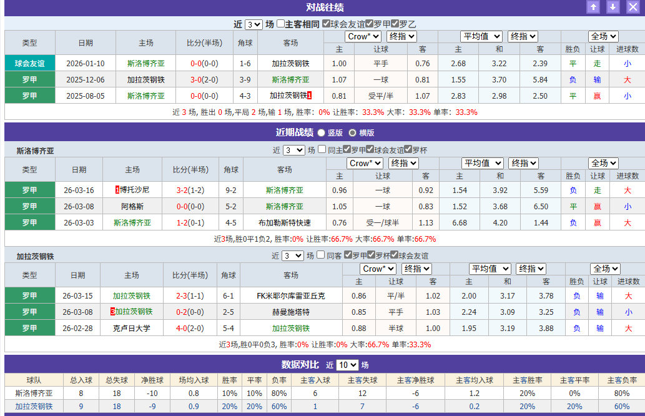Open the 全场 dropdown

(602, 37)
